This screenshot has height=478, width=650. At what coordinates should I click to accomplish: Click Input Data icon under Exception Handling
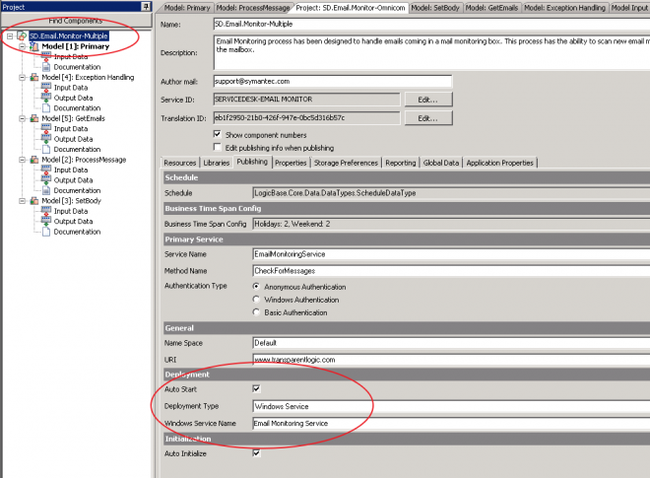coord(46,88)
